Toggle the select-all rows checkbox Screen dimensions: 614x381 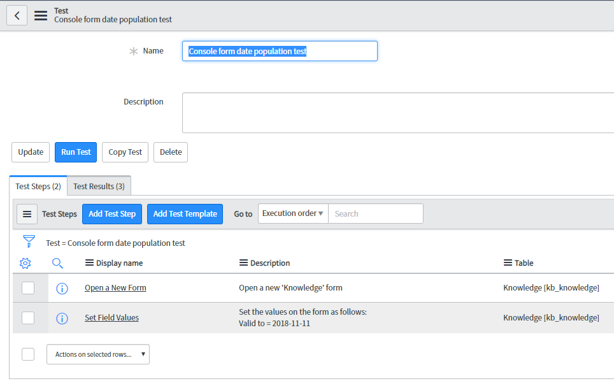point(28,354)
